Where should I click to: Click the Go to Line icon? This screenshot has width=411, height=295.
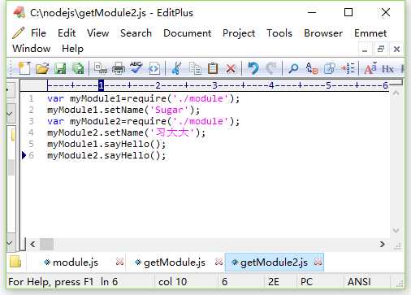click(x=348, y=68)
